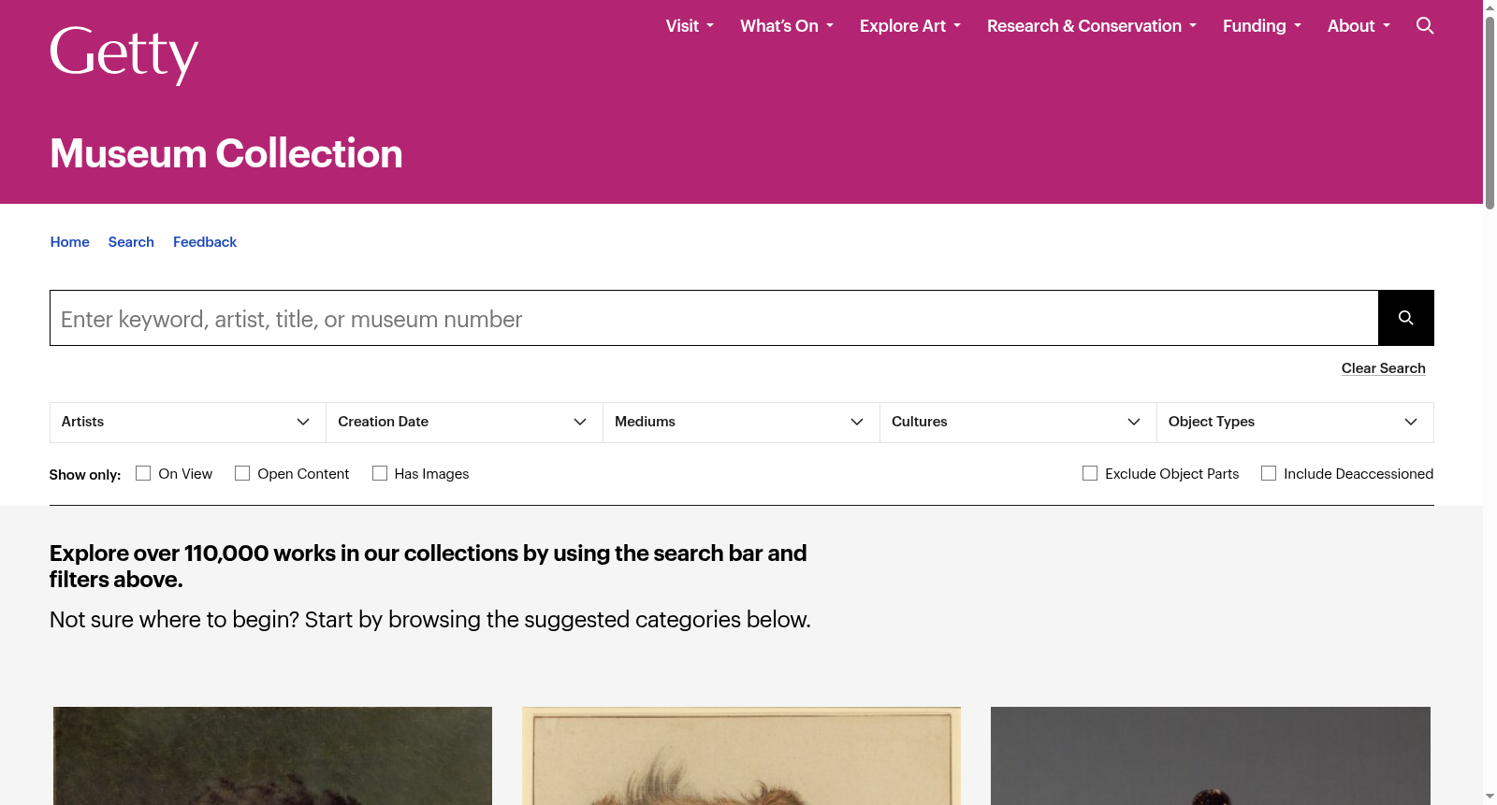Click the Museum Collection heading

(226, 153)
